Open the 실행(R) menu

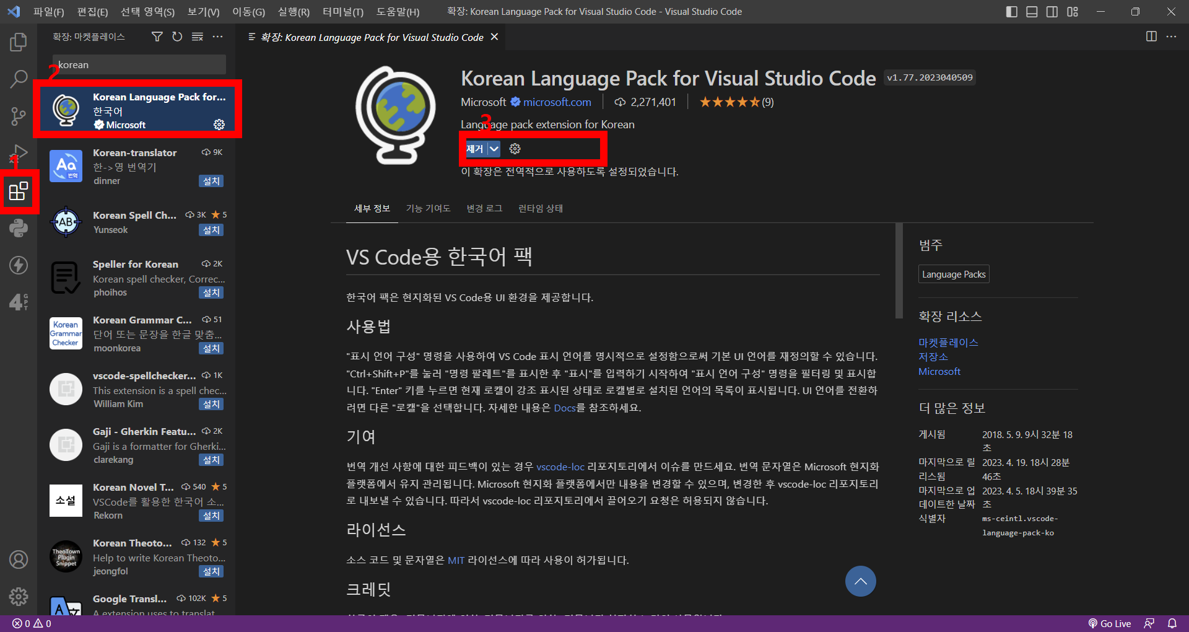click(294, 12)
